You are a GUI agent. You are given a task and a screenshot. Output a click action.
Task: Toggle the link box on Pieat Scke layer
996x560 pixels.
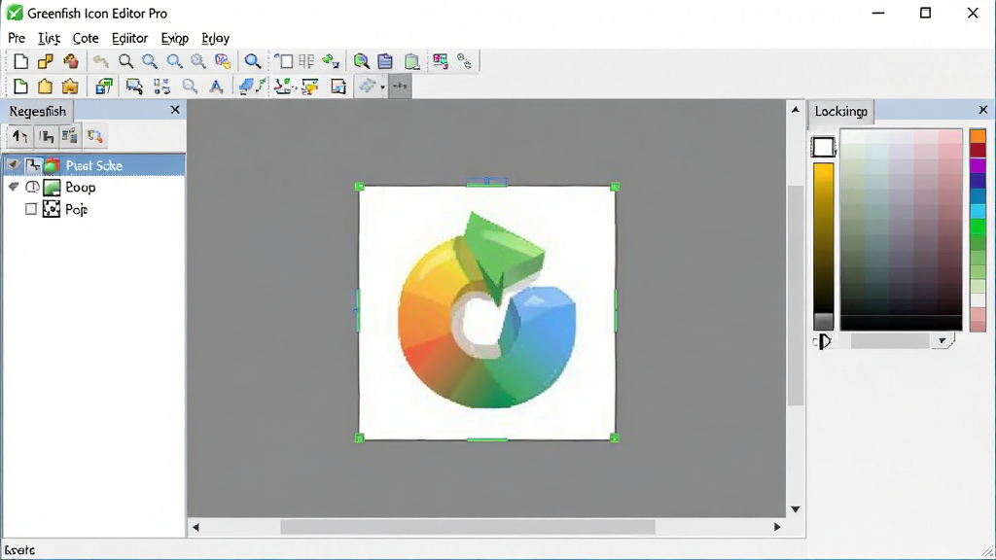32,165
